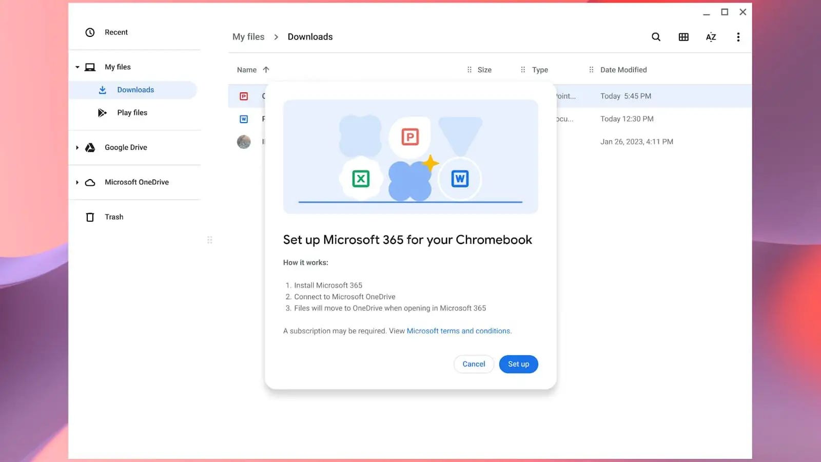Screen dimensions: 821x462
Task: Click the Downloads arrow icon
Action: (103, 90)
